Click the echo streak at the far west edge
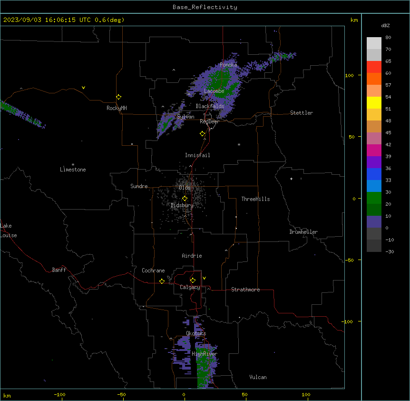This screenshot has height=401, width=410. (x=22, y=114)
